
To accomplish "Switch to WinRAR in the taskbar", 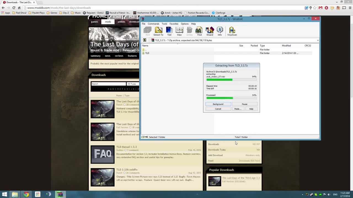I will pyautogui.click(x=60, y=194).
